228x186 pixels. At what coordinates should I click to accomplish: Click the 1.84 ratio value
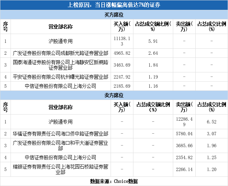pos(153,65)
